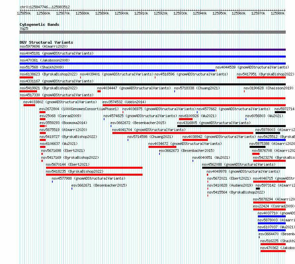Select esv25068 (Conrad2009) label

pos(60,116)
